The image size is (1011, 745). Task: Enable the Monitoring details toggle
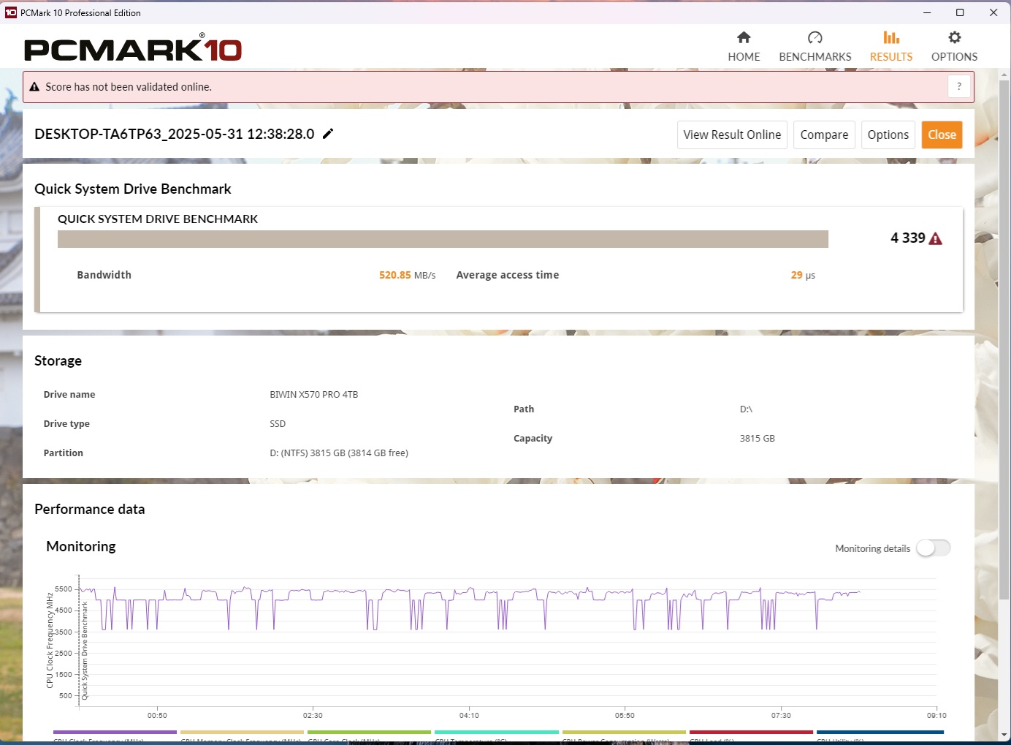click(x=933, y=548)
